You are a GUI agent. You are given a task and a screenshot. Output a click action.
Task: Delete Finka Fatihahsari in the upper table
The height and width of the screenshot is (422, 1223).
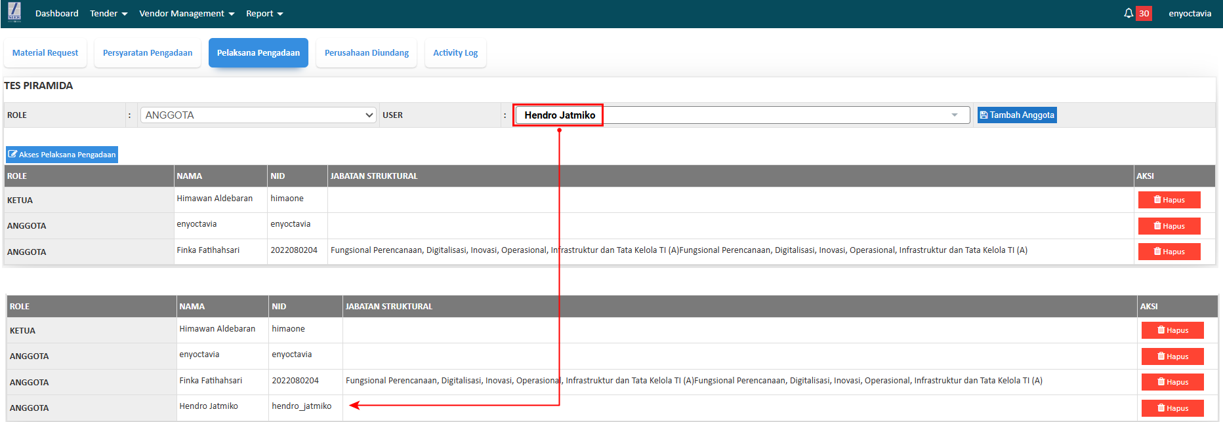tap(1169, 252)
